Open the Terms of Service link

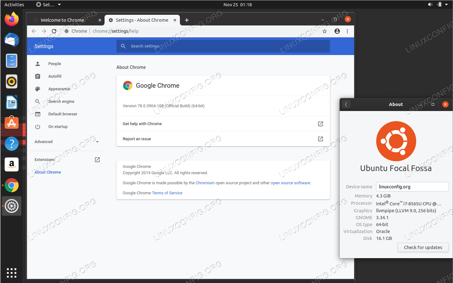pyautogui.click(x=167, y=193)
